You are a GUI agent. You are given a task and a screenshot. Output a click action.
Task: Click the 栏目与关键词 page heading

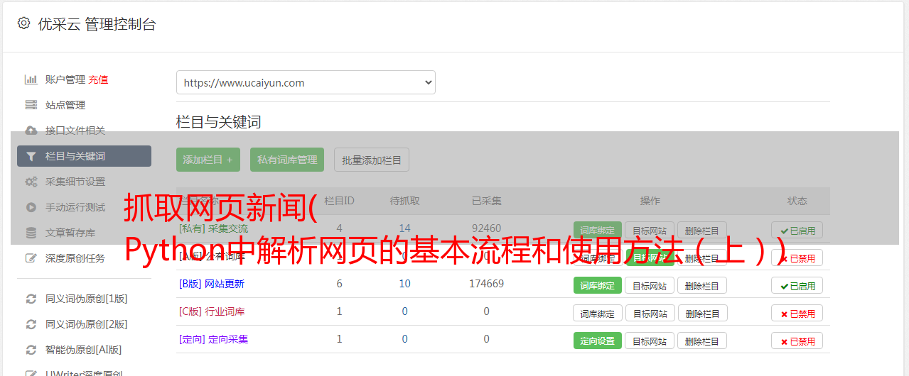click(219, 122)
